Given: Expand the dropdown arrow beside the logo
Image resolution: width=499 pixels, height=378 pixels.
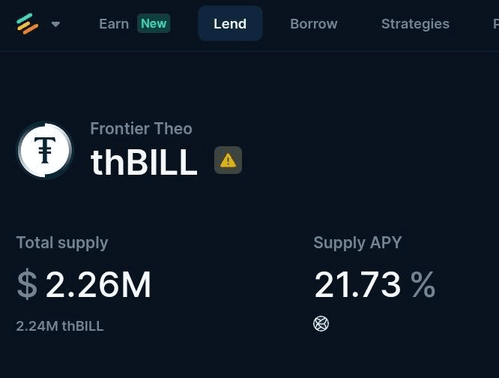Looking at the screenshot, I should (x=55, y=24).
